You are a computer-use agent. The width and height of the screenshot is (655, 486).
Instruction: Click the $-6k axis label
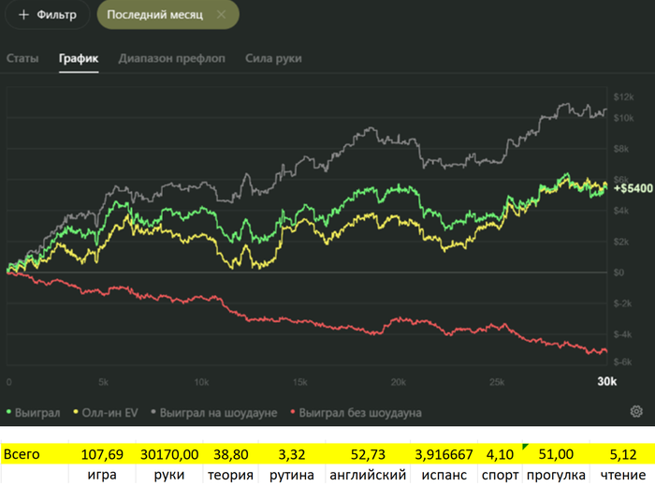click(622, 361)
